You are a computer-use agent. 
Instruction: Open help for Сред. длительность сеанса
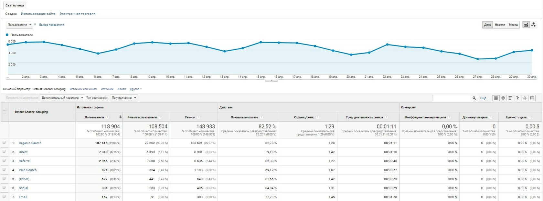(x=386, y=117)
